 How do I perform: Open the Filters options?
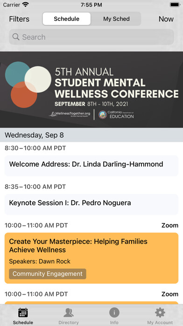point(19,19)
